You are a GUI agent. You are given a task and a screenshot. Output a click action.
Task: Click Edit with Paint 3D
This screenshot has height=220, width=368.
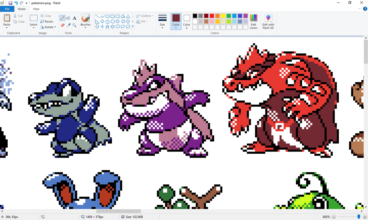(268, 21)
